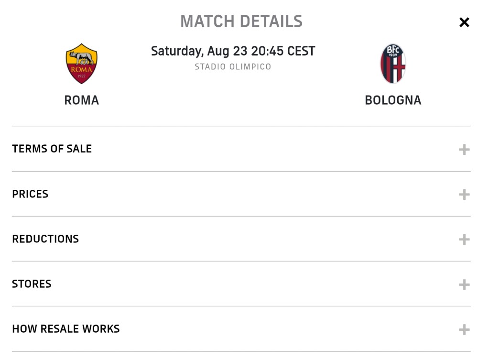Click the AS Roma crest logo
Viewport: 478px width, 359px height.
81,64
